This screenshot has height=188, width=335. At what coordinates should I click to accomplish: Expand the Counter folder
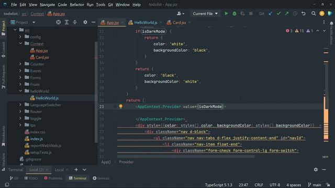point(20,64)
